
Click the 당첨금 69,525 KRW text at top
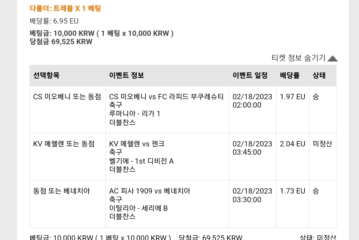(61, 42)
